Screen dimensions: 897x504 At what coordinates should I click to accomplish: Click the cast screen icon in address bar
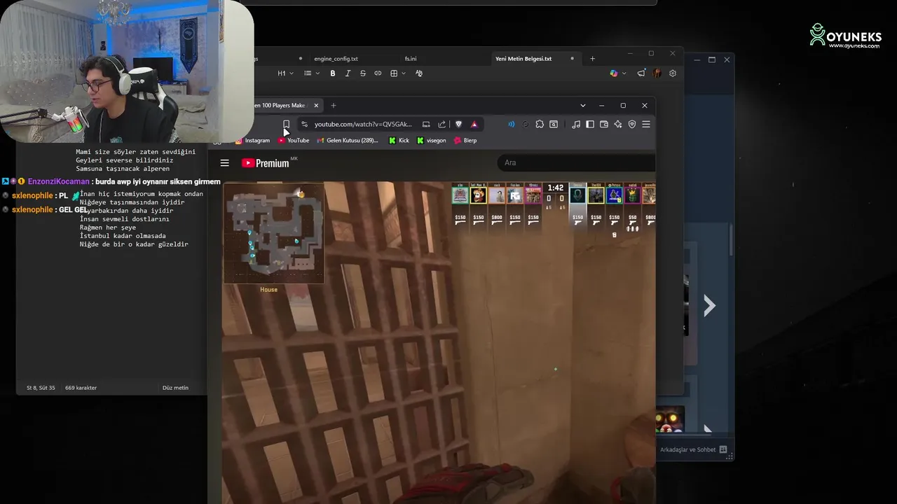(x=426, y=125)
